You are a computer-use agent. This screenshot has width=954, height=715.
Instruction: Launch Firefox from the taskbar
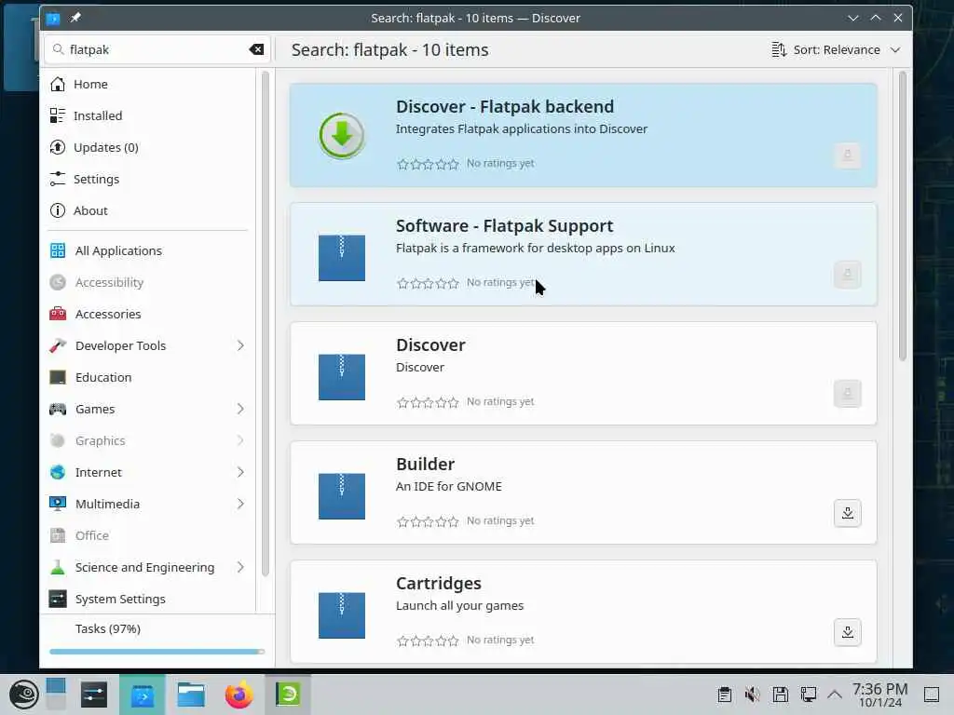[x=238, y=695]
